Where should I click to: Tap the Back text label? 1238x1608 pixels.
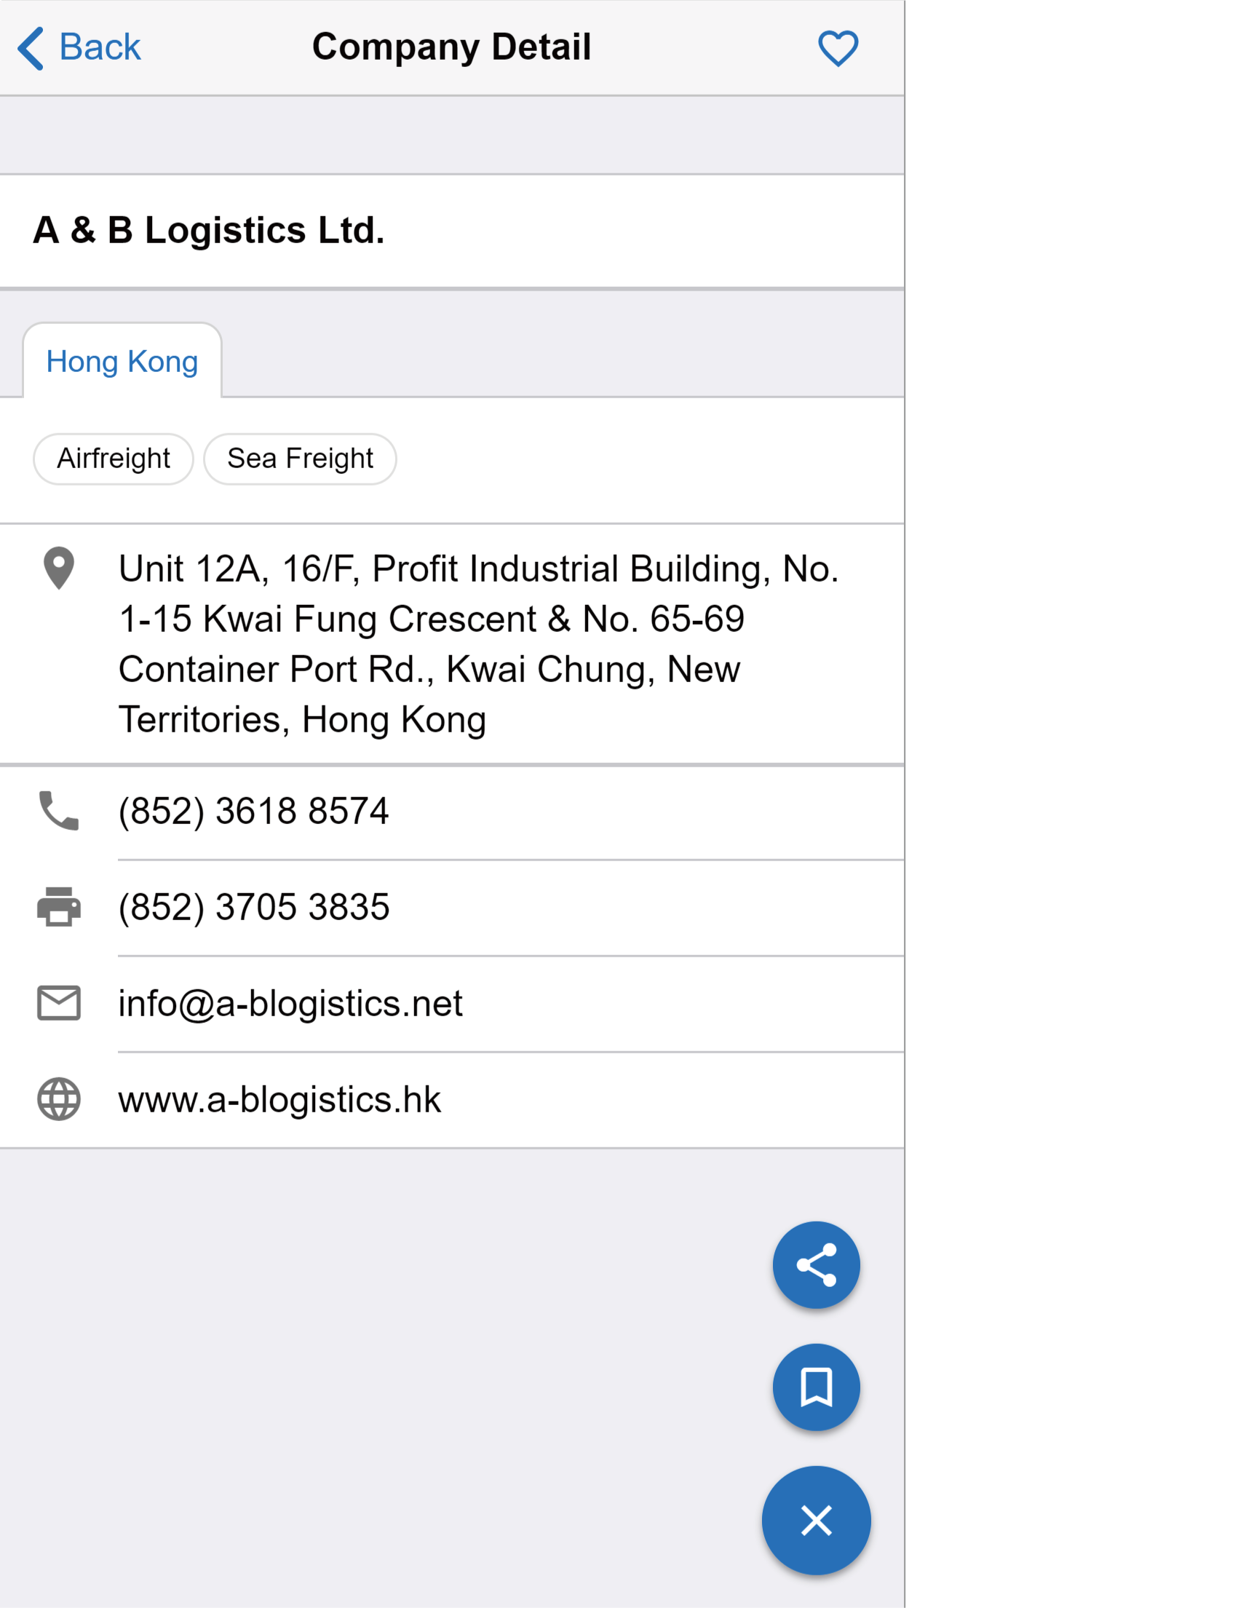point(100,48)
